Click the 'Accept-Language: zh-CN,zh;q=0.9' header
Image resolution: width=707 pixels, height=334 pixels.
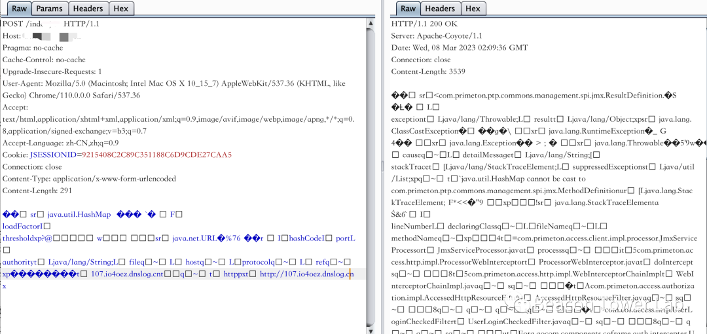[x=60, y=143]
